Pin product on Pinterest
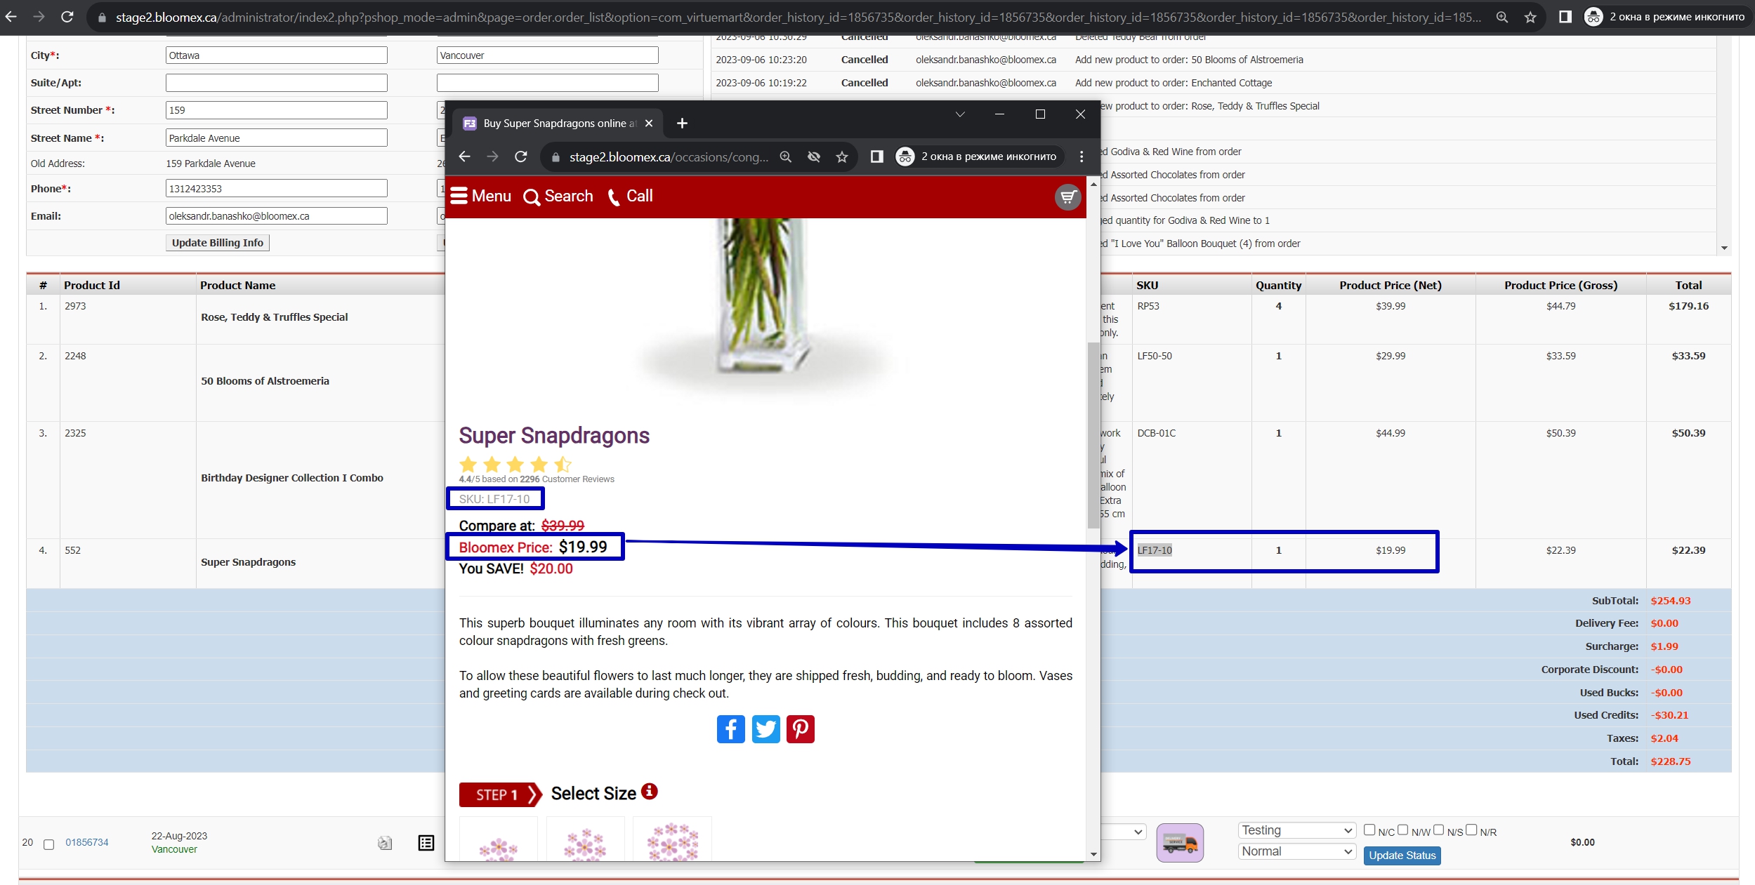The image size is (1755, 885). click(801, 729)
